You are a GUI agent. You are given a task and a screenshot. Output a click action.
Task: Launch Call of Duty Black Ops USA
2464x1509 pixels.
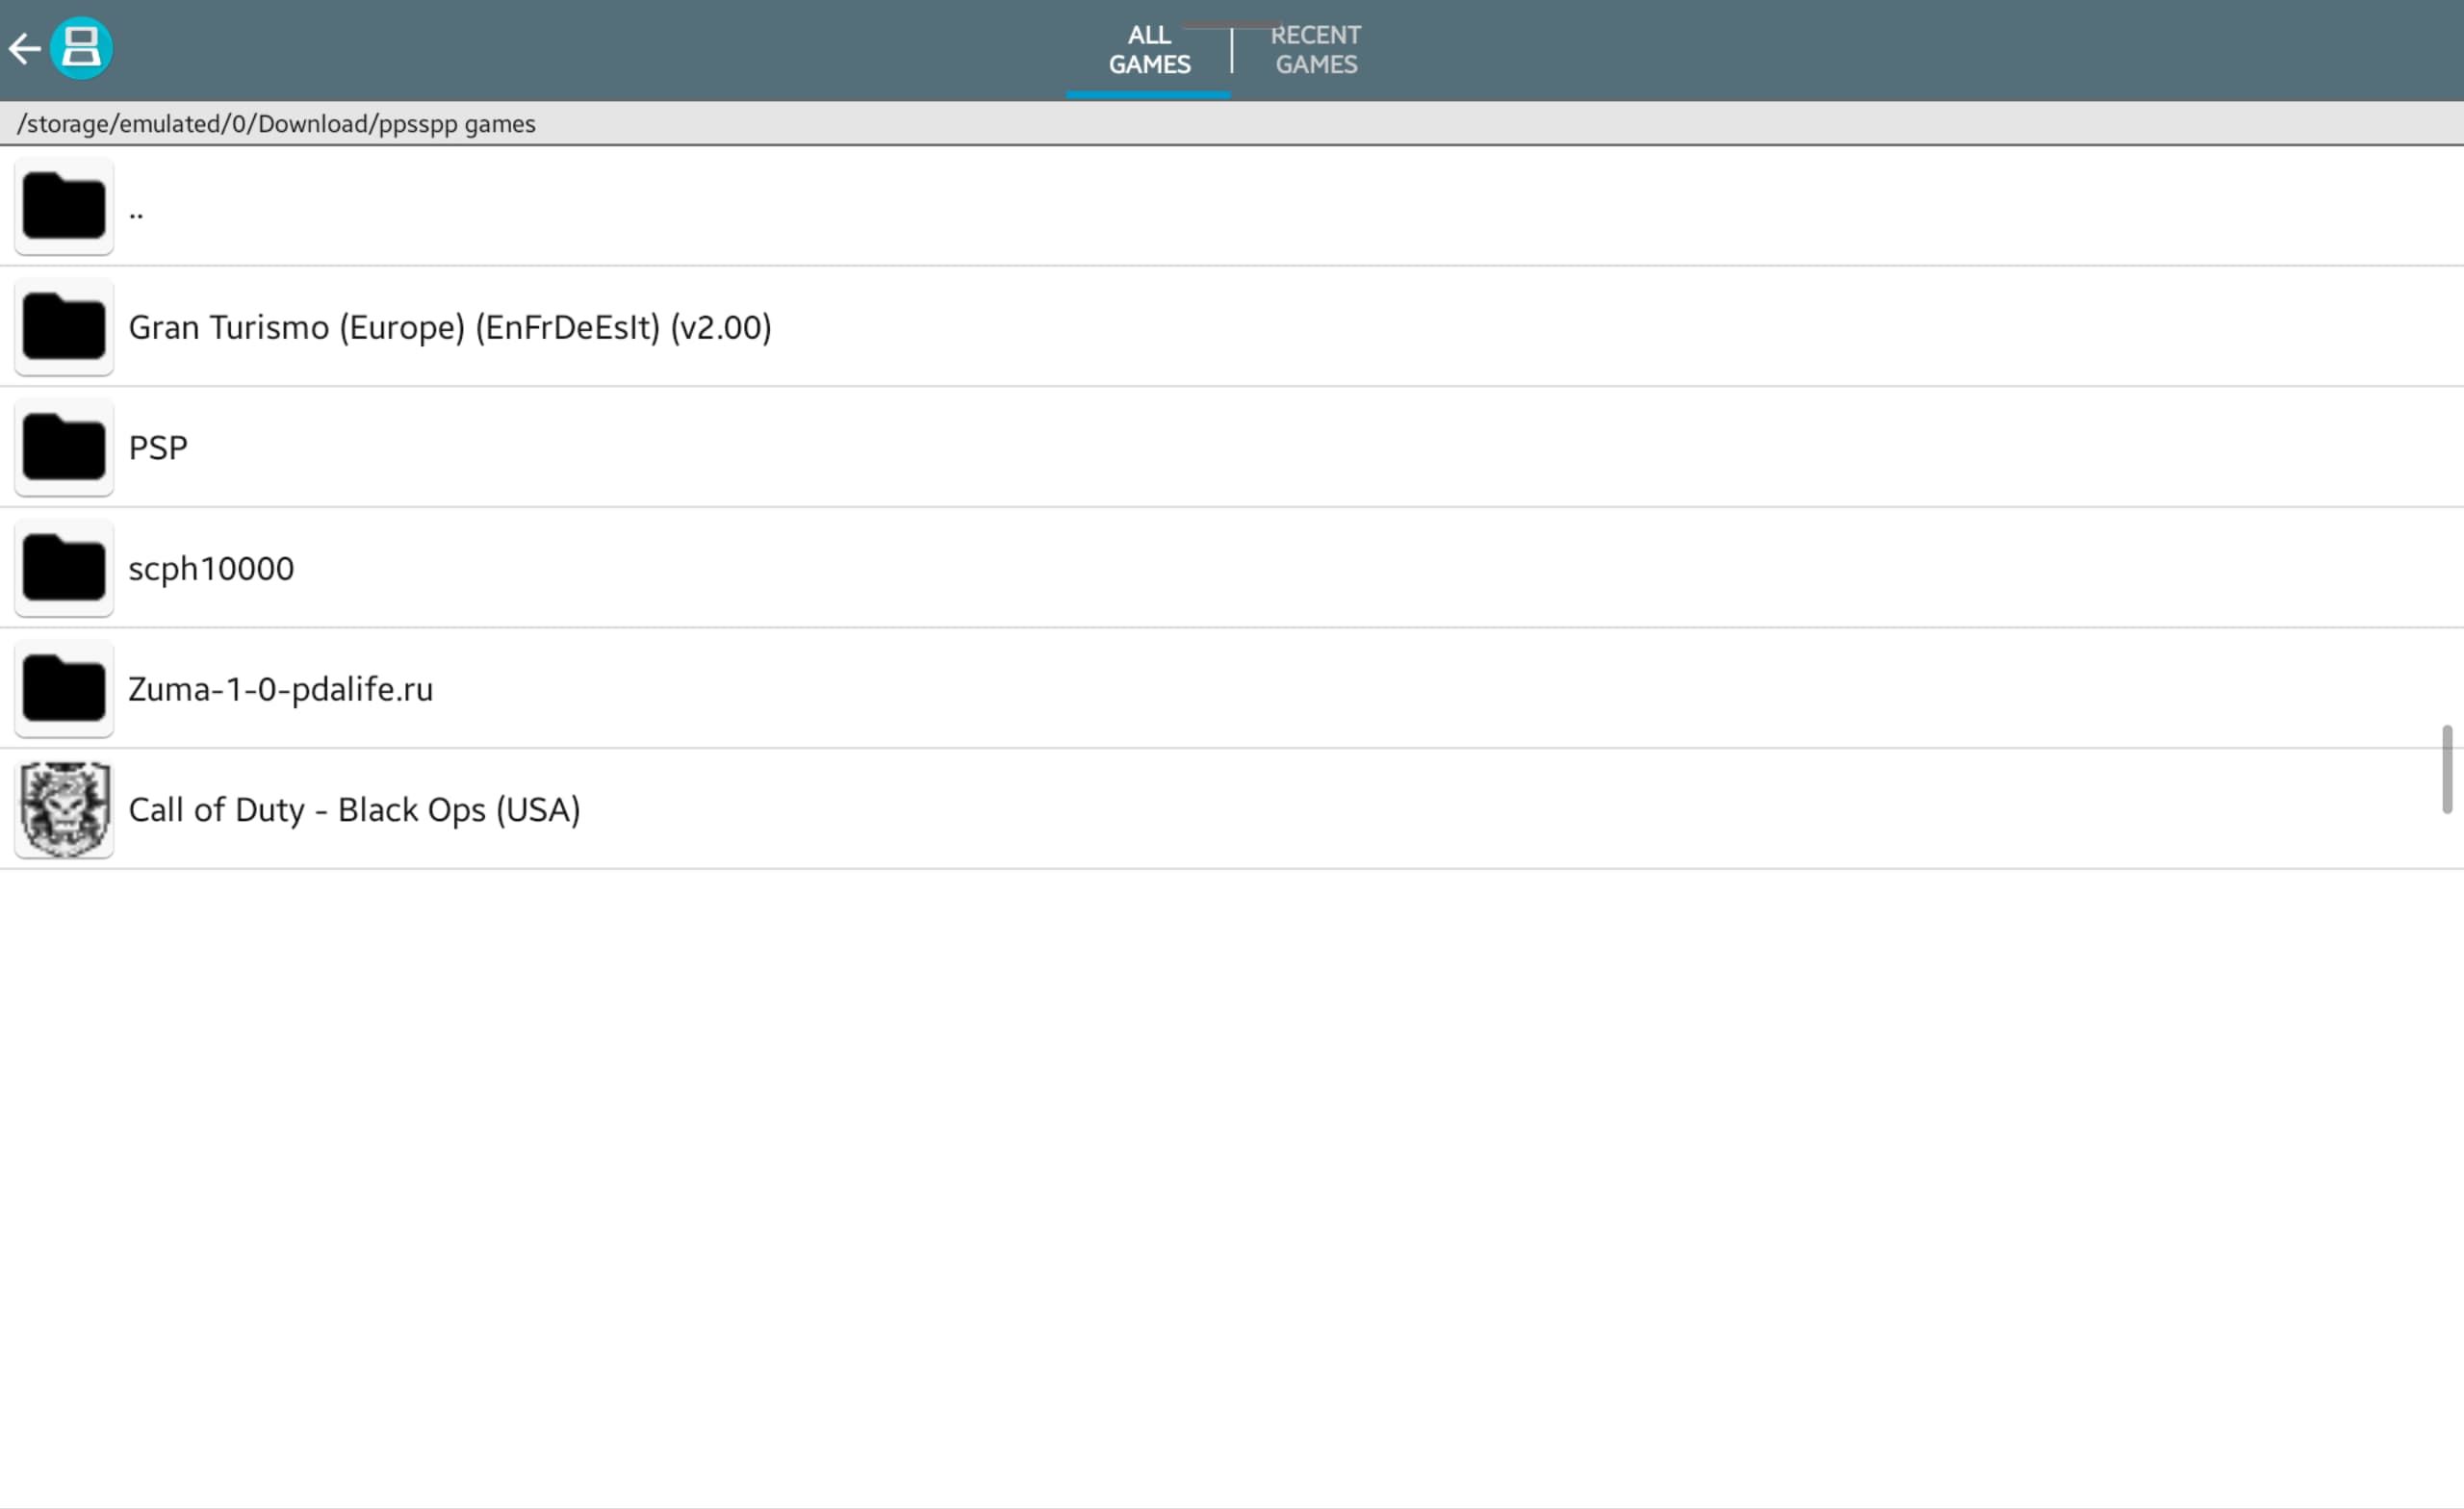pos(354,809)
